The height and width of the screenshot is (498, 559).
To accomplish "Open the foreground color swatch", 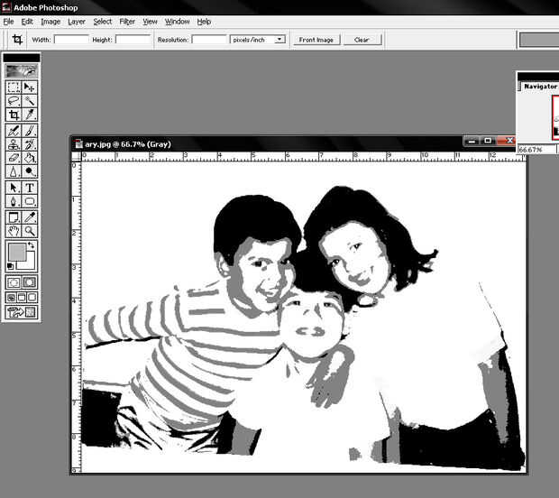I will [17, 252].
